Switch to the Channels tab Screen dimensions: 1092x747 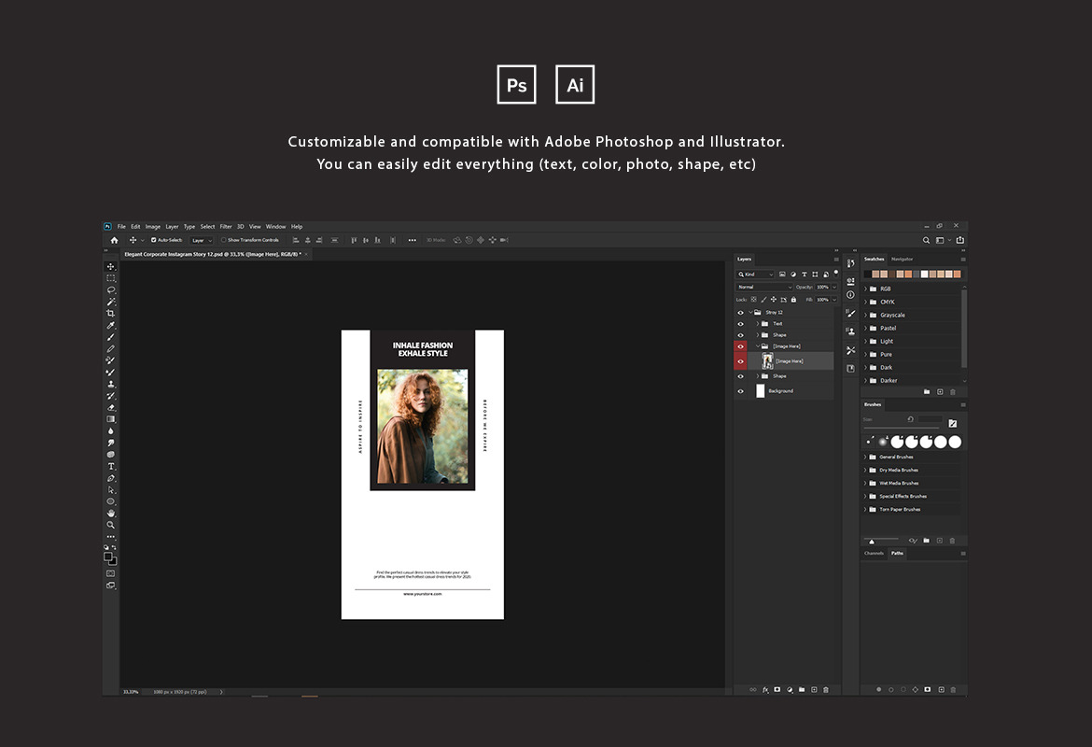coord(873,553)
